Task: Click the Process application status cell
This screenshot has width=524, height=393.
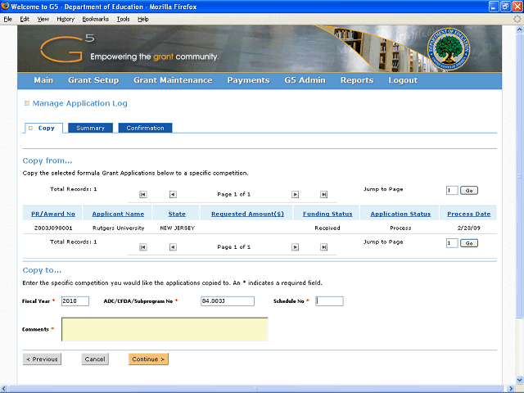Action: click(x=400, y=228)
